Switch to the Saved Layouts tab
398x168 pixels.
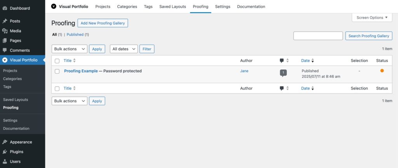pyautogui.click(x=173, y=7)
